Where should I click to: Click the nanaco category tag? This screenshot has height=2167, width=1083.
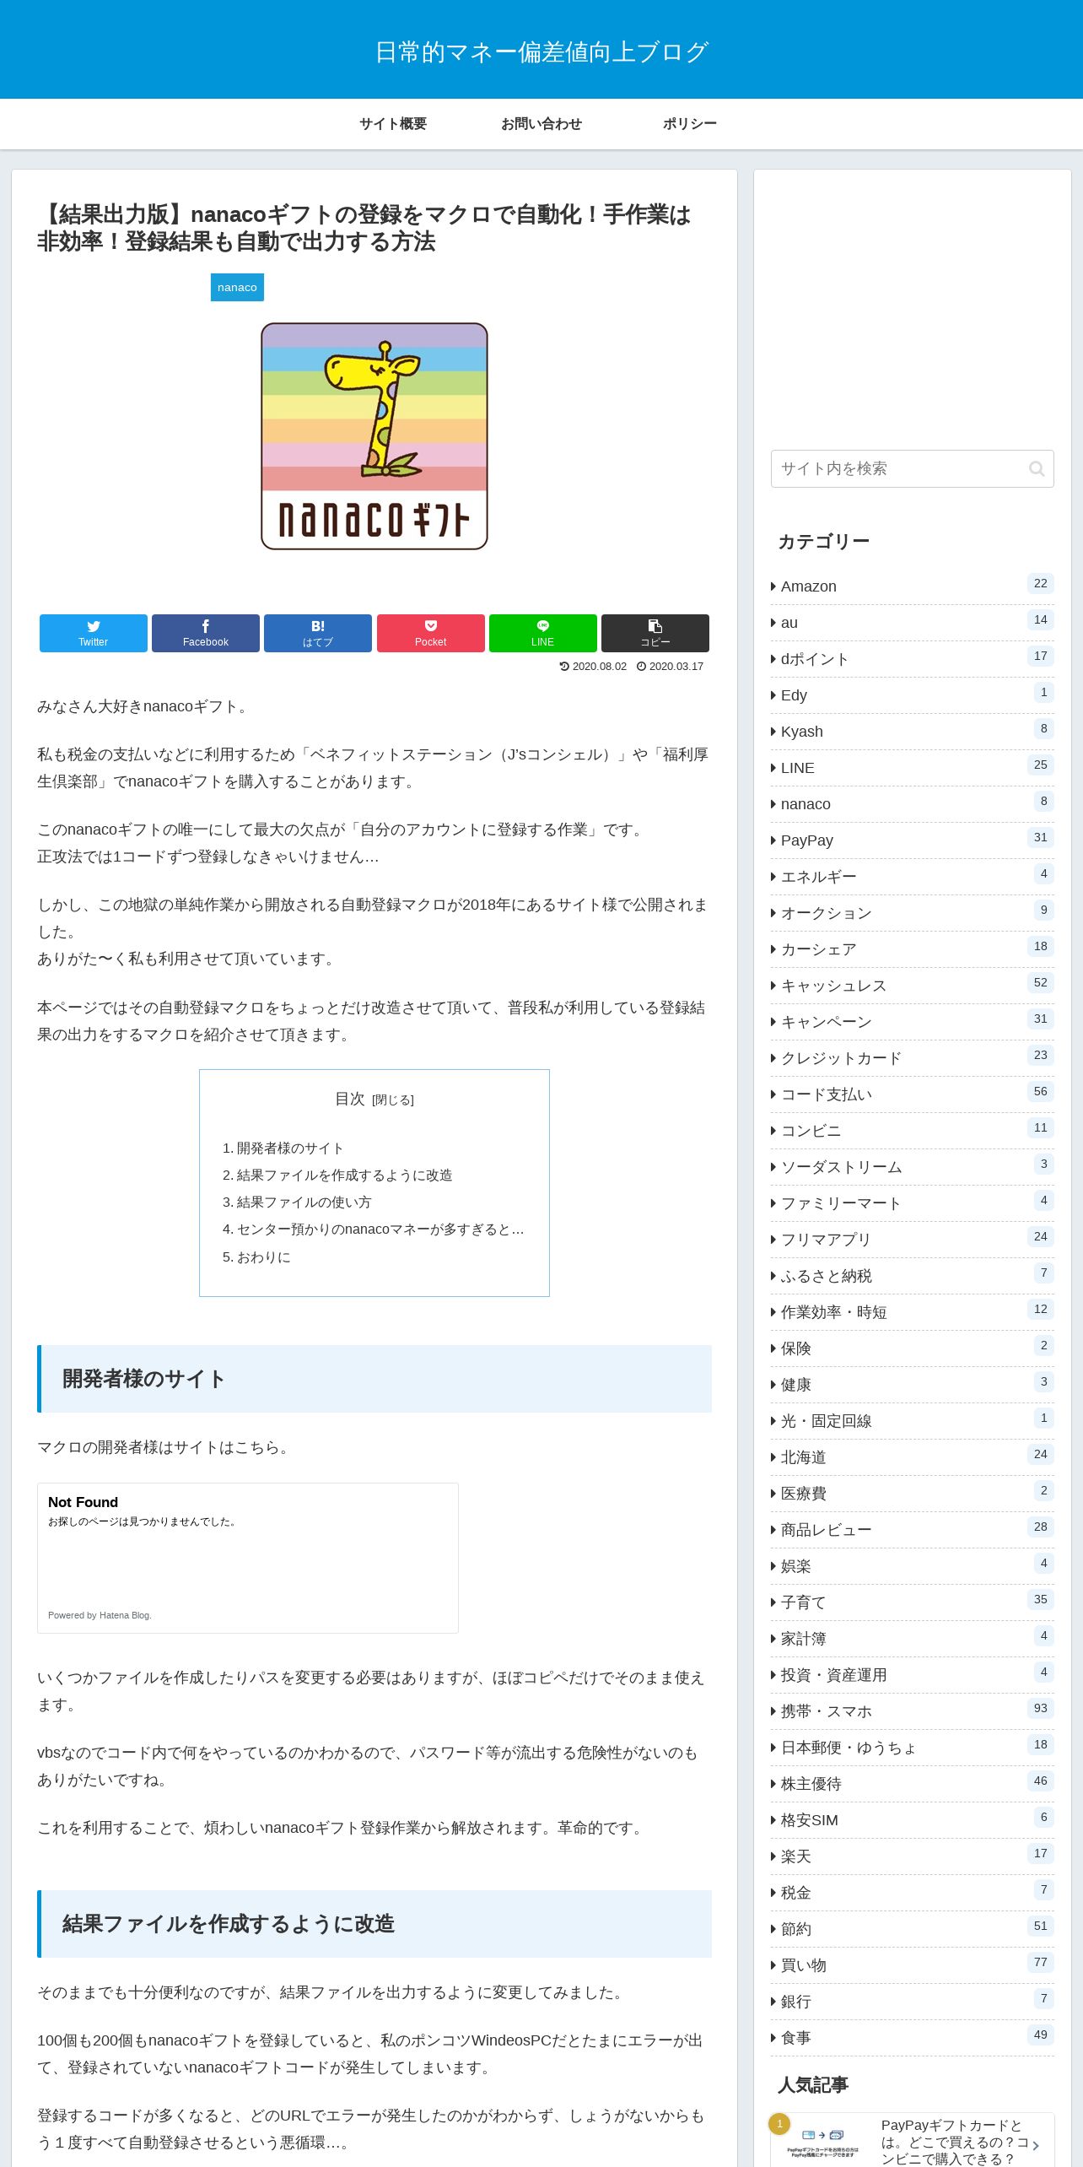point(237,287)
